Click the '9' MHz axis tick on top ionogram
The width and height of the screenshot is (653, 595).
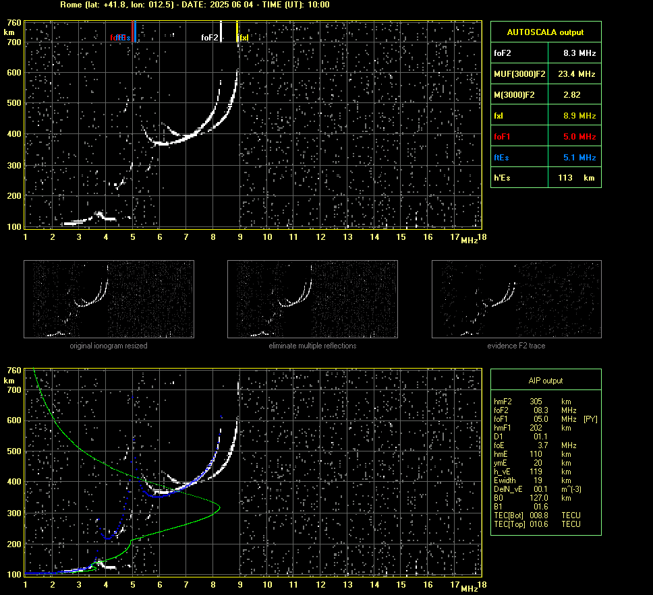(240, 237)
